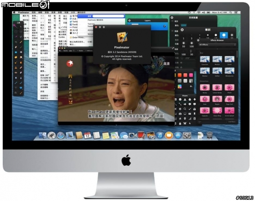
Task: Select the pink gradient swatch
Action: click(x=191, y=75)
